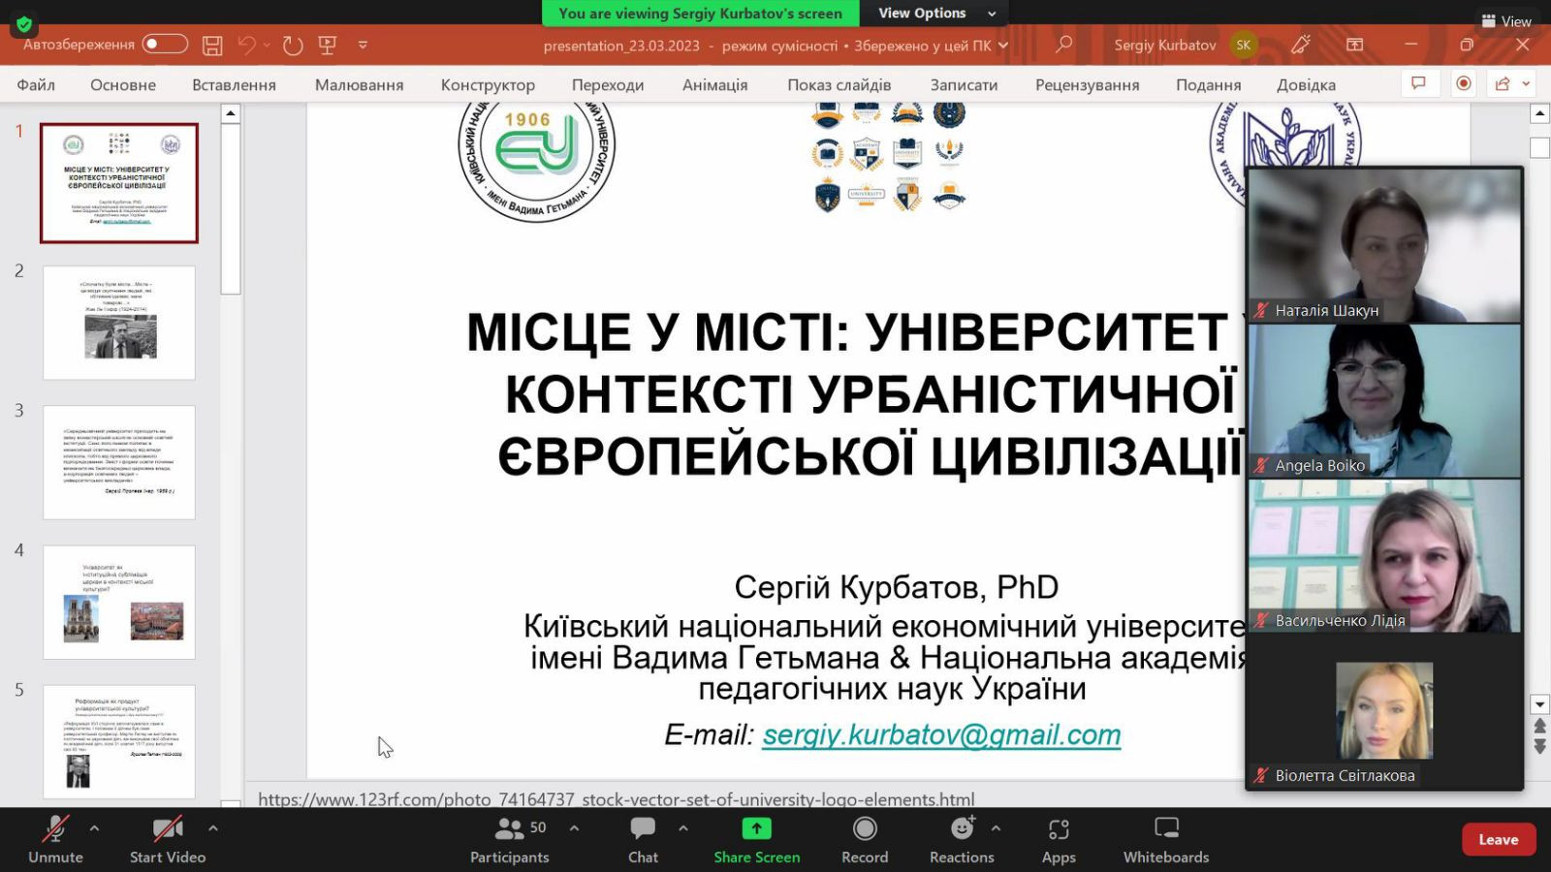Expand the View Options dropdown
The height and width of the screenshot is (872, 1551).
pyautogui.click(x=935, y=14)
